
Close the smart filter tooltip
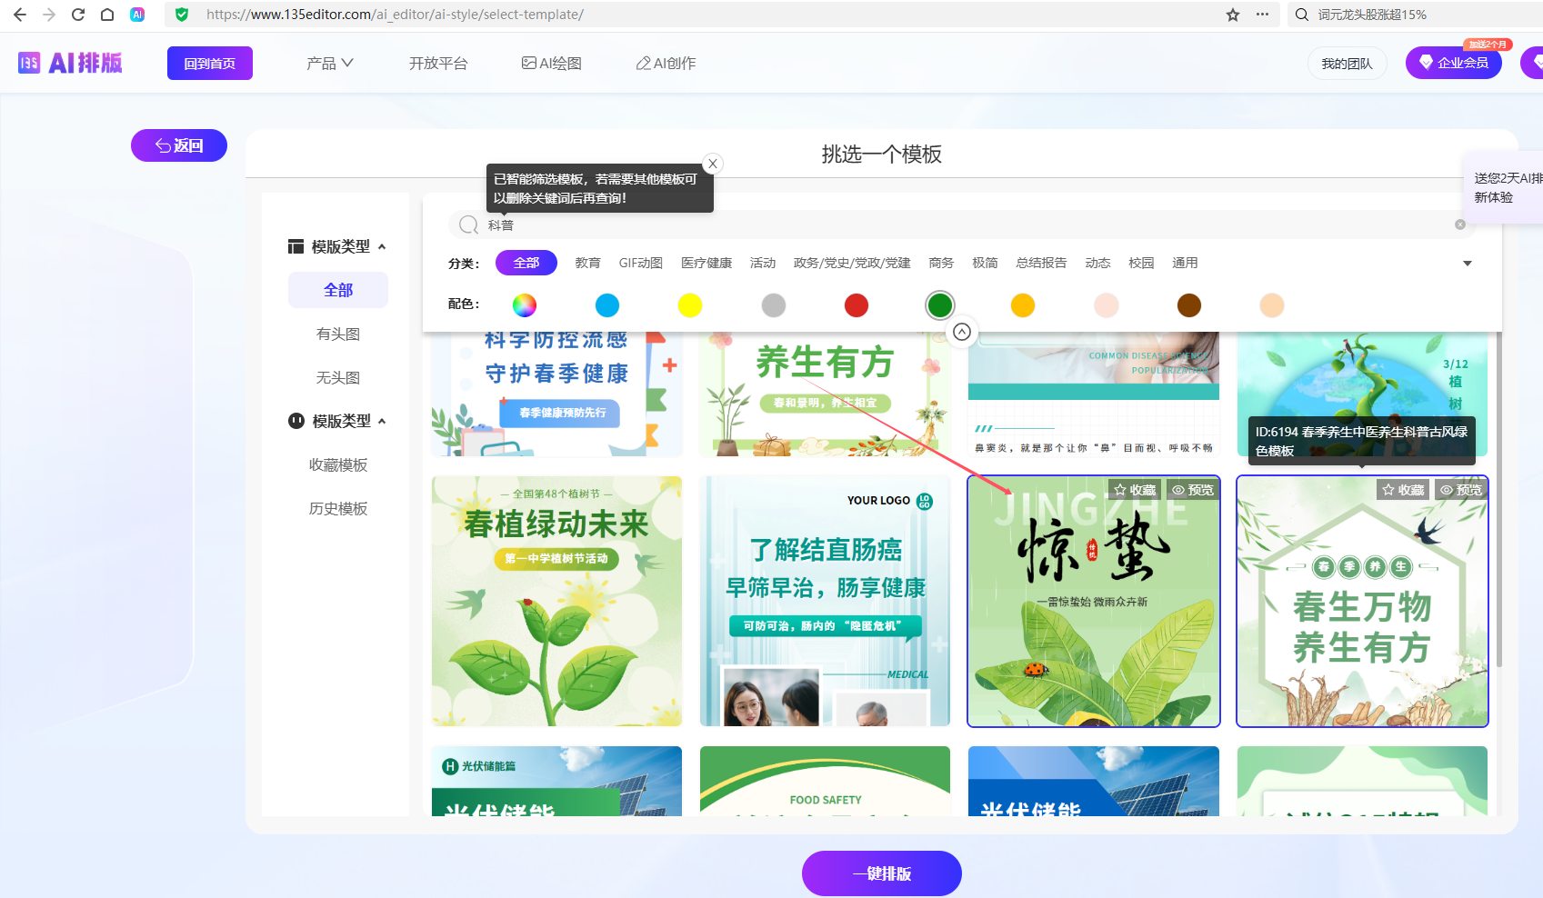(713, 164)
